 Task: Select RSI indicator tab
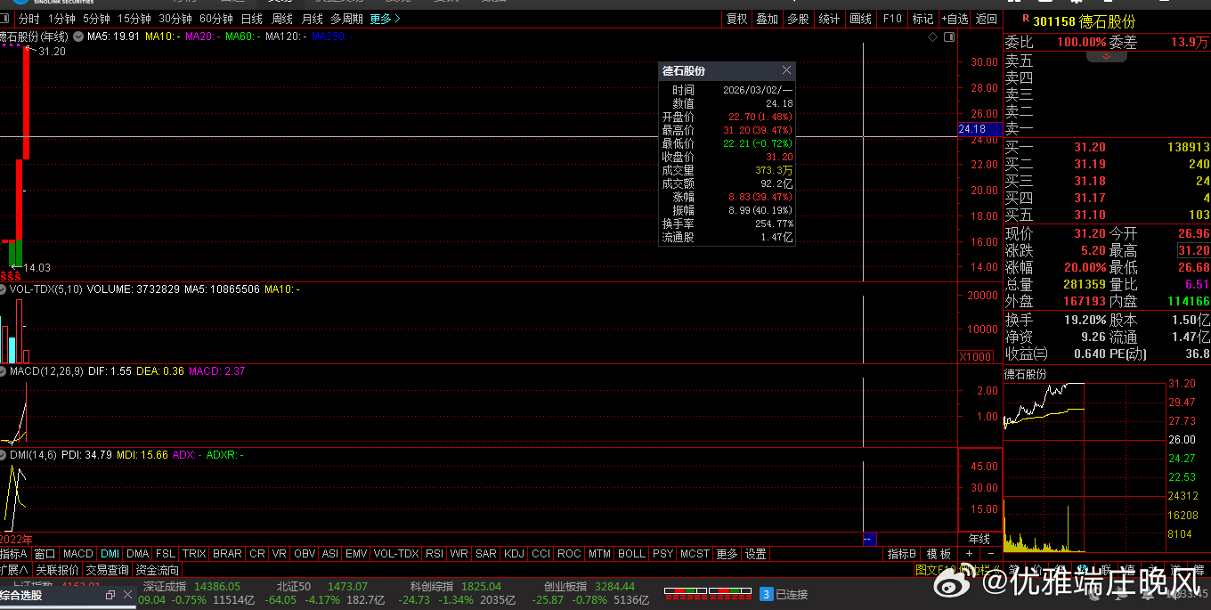coord(435,554)
